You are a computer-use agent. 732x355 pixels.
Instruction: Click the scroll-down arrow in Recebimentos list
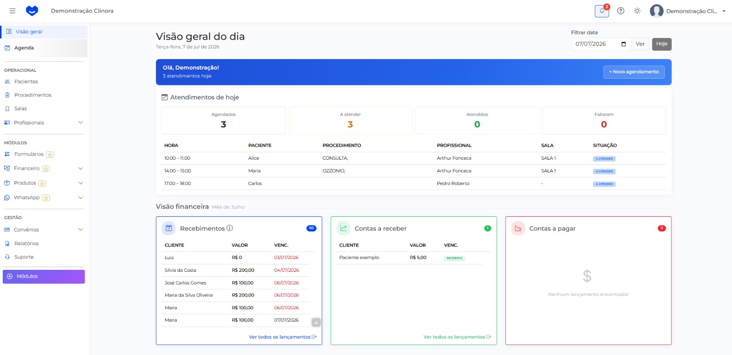[x=316, y=322]
